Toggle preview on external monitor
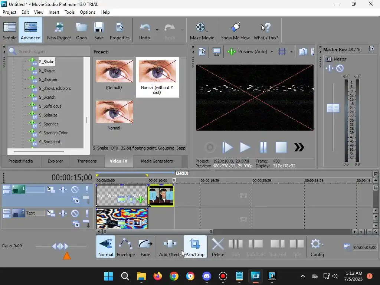380x285 pixels. click(216, 51)
